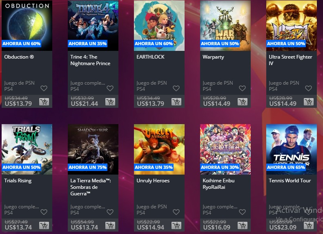Toggle wishlist heart for La Tierra Media

pos(110,212)
